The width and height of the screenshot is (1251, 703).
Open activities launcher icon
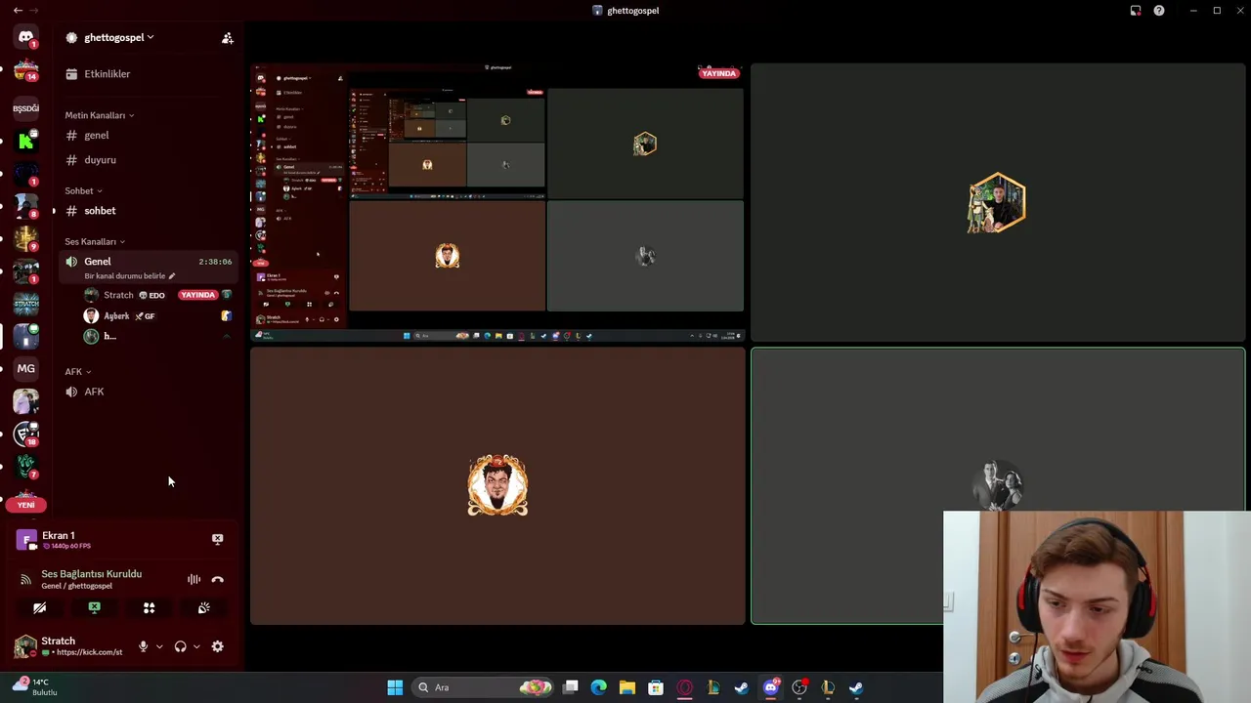pos(149,608)
